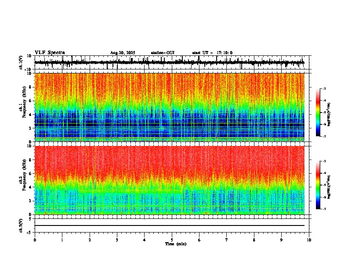Click the ch.1 spectrogram panel
This screenshot has width=348, height=269.
pyautogui.click(x=170, y=107)
